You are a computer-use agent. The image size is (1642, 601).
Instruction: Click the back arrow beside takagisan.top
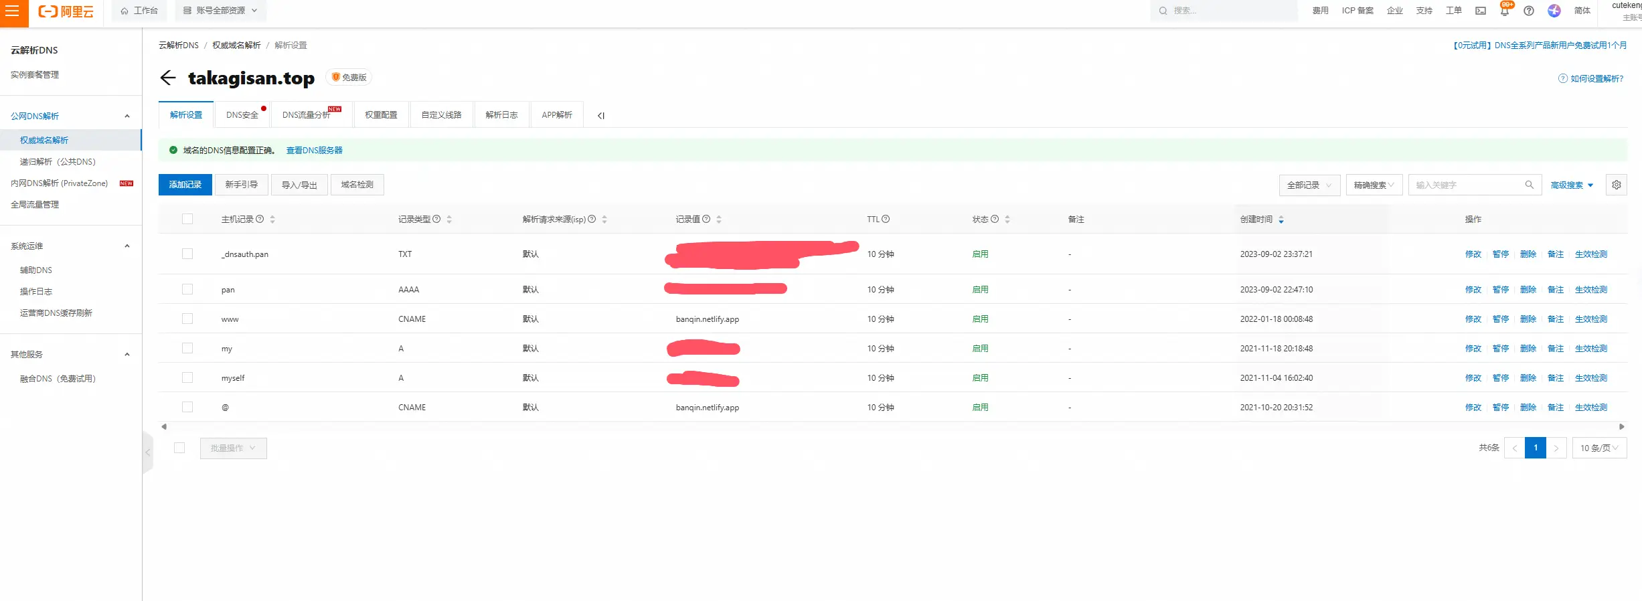(168, 78)
